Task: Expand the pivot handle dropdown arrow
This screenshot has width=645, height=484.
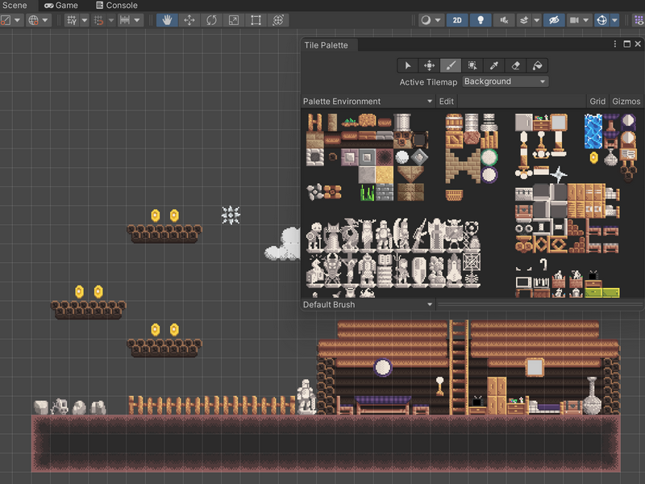Action: [17, 20]
